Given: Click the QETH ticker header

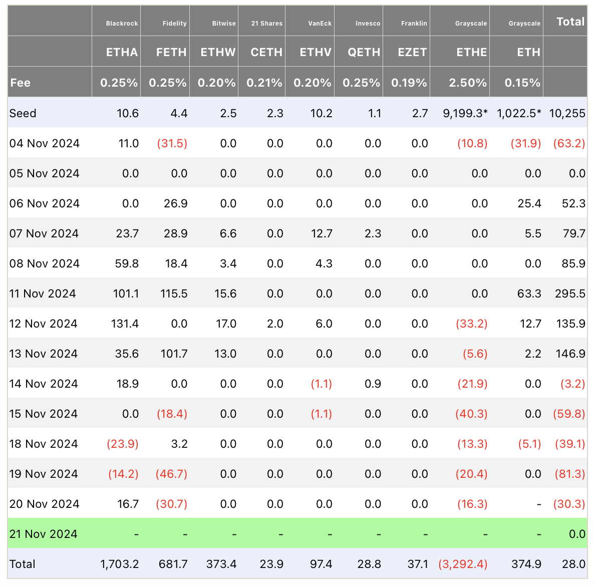Looking at the screenshot, I should click(364, 52).
